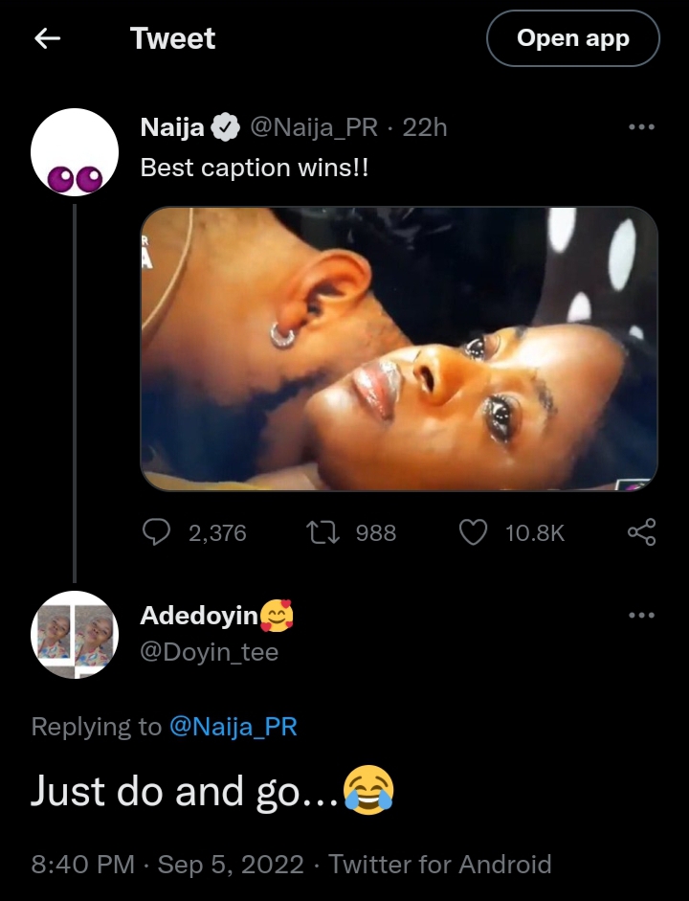Screen dimensions: 689x901
Task: Open more options on Naija tweet
Action: click(641, 127)
